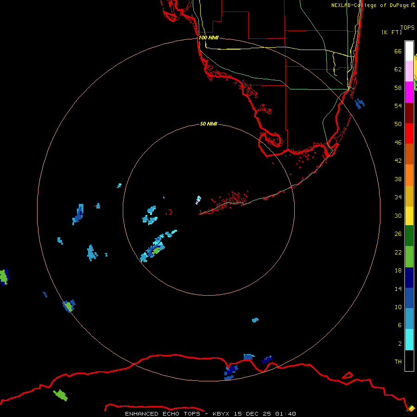Image resolution: width=417 pixels, height=417 pixels.
Task: Click the gold legend color band
Action: (x=409, y=196)
